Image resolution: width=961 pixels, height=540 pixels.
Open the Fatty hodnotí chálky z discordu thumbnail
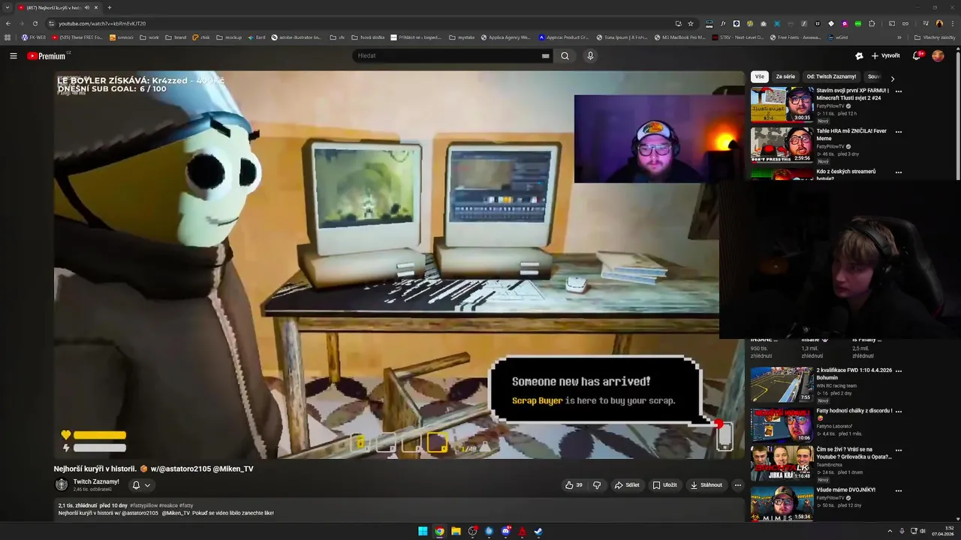(x=782, y=425)
